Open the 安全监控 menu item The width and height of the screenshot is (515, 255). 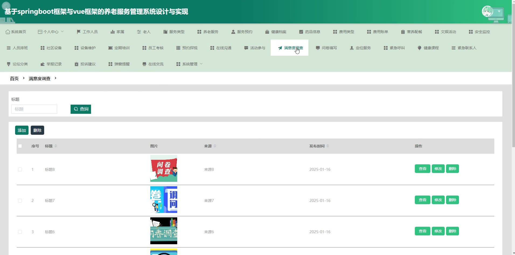479,32
